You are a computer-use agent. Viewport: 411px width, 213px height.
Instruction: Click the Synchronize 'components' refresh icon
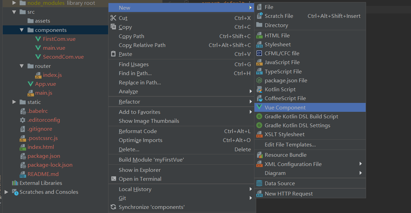coord(113,207)
